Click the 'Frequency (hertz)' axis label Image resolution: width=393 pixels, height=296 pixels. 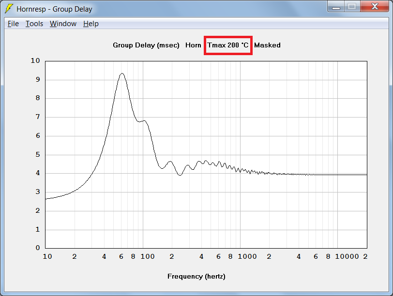(x=196, y=277)
